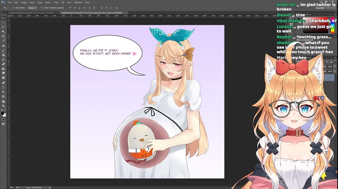Viewport: 338px width, 189px height.
Task: Open the Edit menu
Action: pyautogui.click(x=16, y=2)
